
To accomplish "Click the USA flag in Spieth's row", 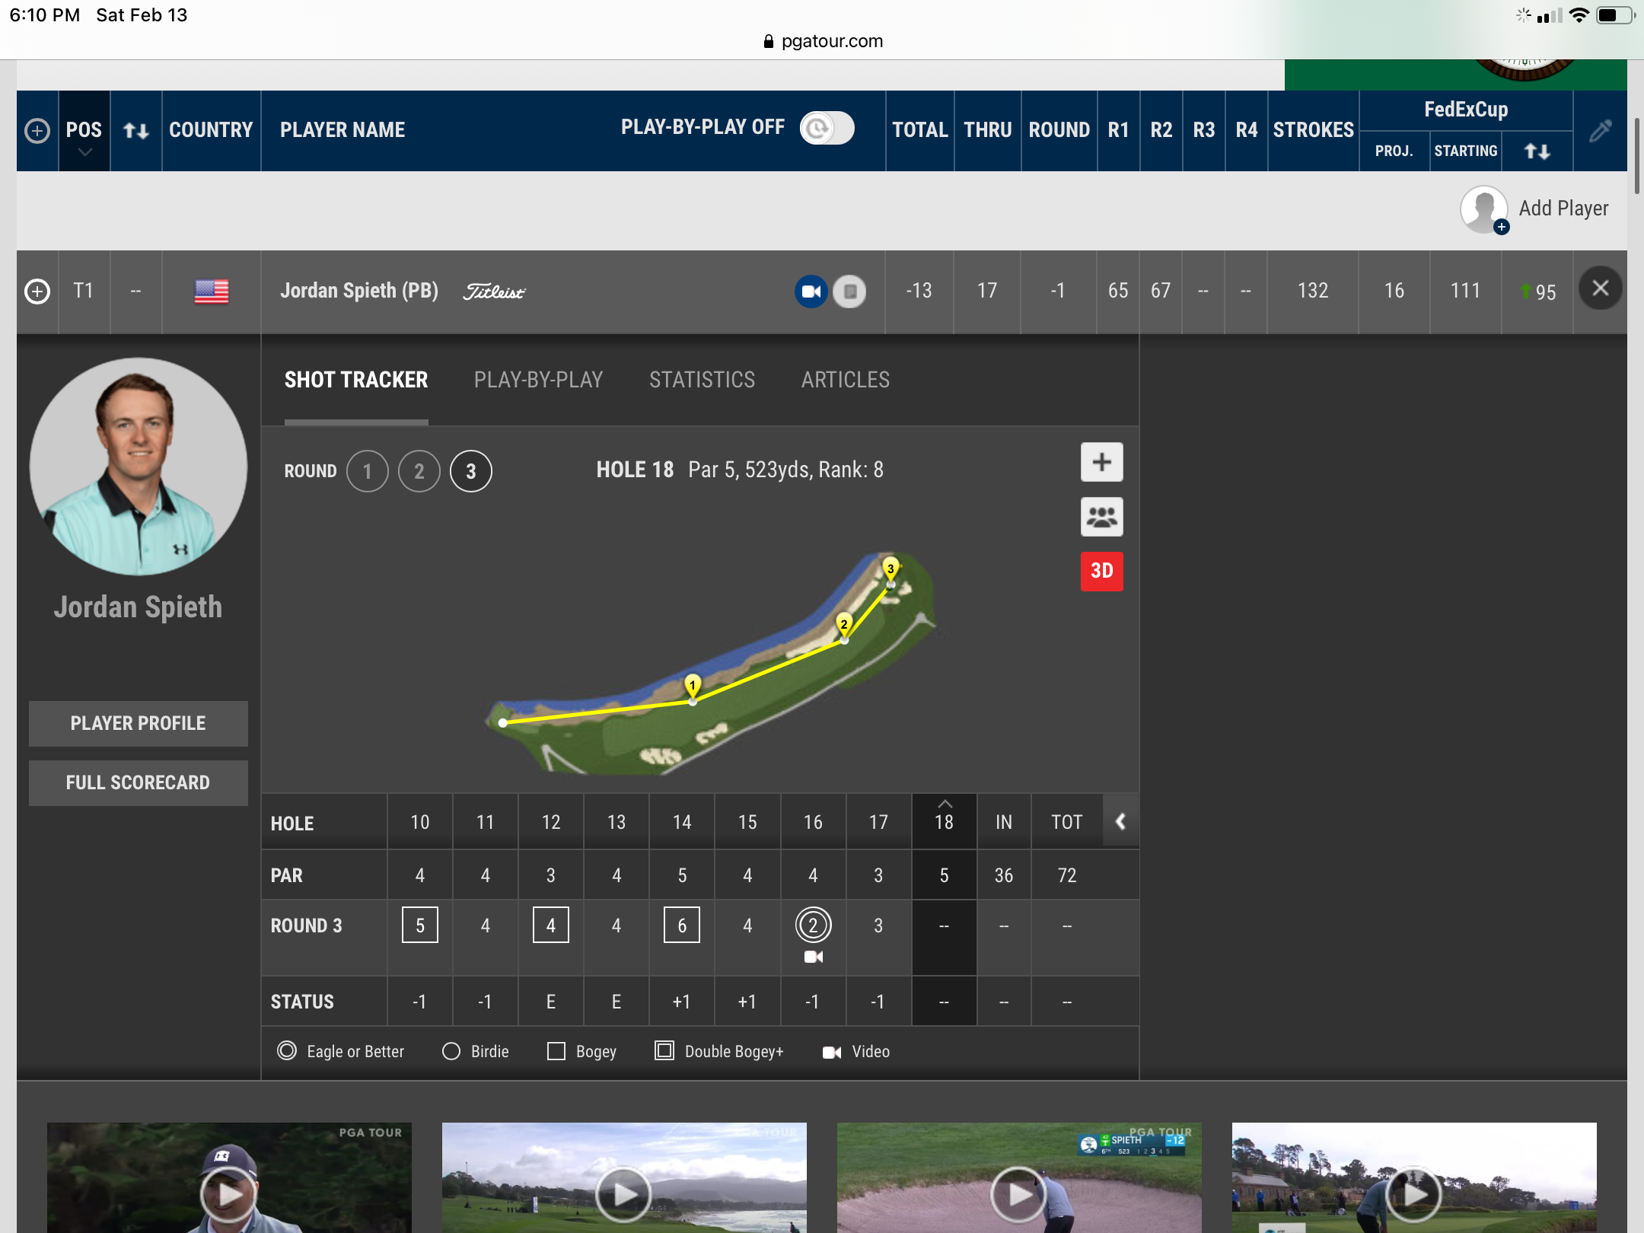I will click(x=212, y=292).
